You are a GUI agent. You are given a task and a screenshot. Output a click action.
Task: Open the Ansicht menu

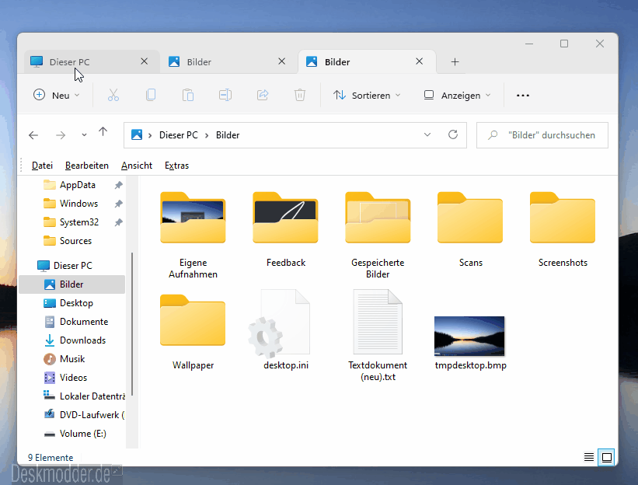[x=137, y=166]
